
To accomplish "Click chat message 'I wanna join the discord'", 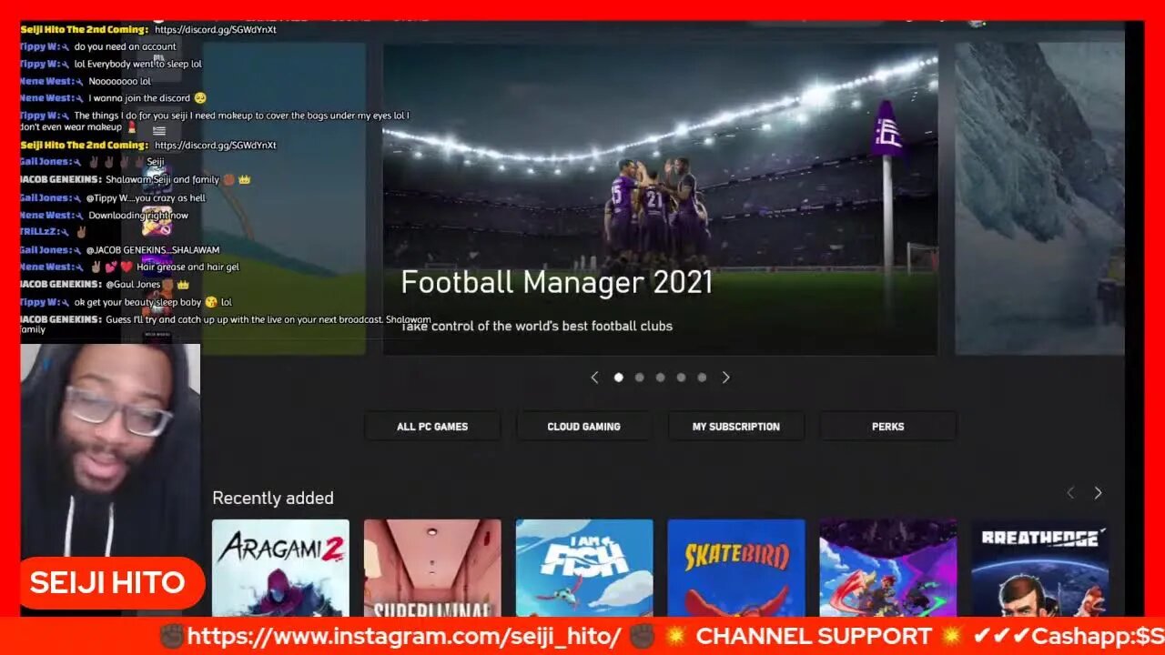I will coord(140,98).
